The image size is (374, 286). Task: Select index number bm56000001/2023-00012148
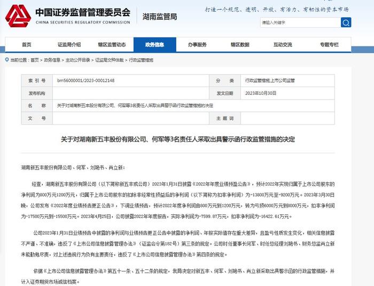click(85, 81)
